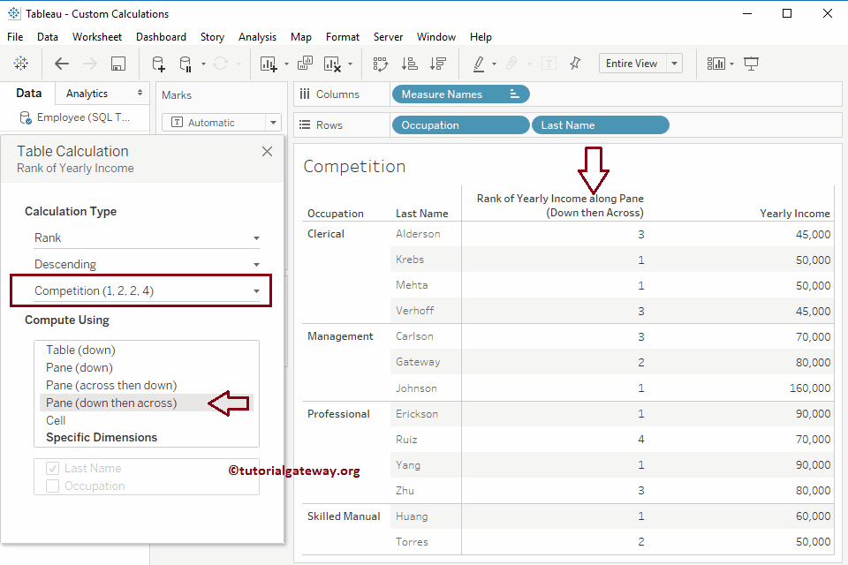
Task: Click the Sort Descending icon
Action: click(x=437, y=64)
